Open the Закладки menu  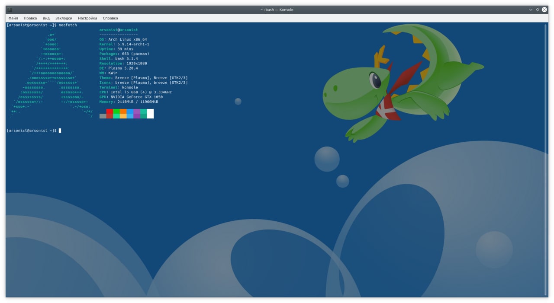tap(64, 18)
